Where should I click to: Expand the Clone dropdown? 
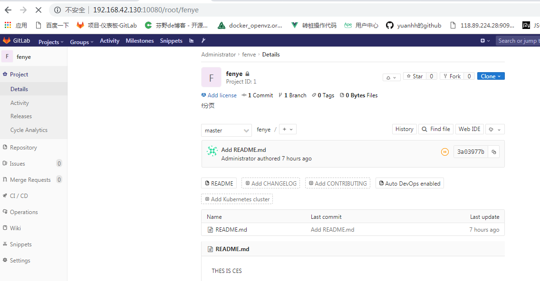coord(491,76)
